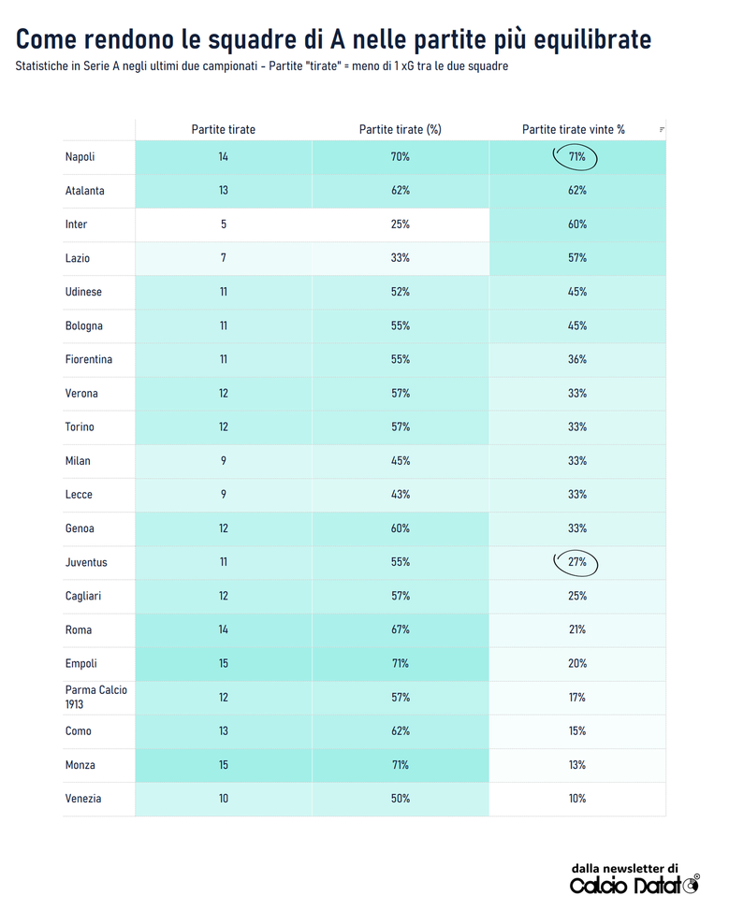This screenshot has width=729, height=910.
Task: Sort by the Partite tirate column header
Action: (x=223, y=130)
